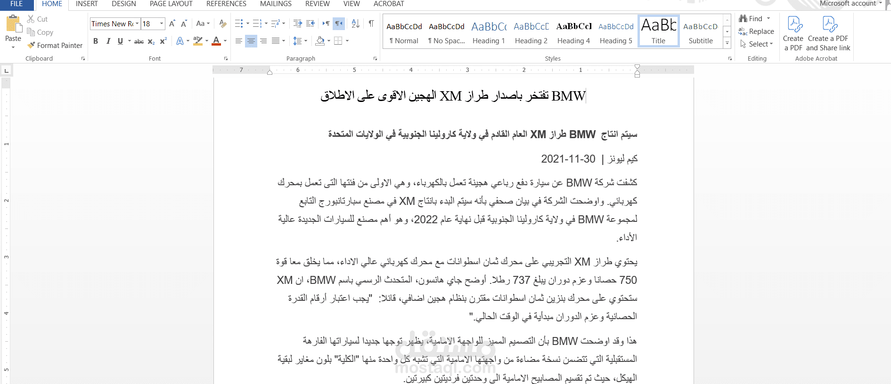The width and height of the screenshot is (891, 384).
Task: Toggle italic formatting
Action: click(108, 41)
